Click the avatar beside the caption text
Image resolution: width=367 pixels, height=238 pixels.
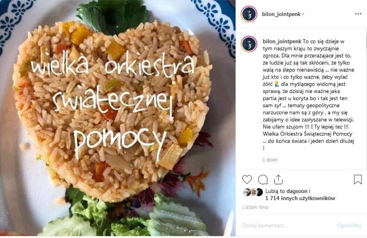(x=249, y=44)
